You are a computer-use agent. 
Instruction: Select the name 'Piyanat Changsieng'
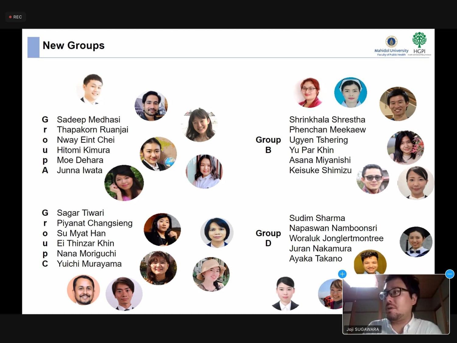tap(95, 223)
